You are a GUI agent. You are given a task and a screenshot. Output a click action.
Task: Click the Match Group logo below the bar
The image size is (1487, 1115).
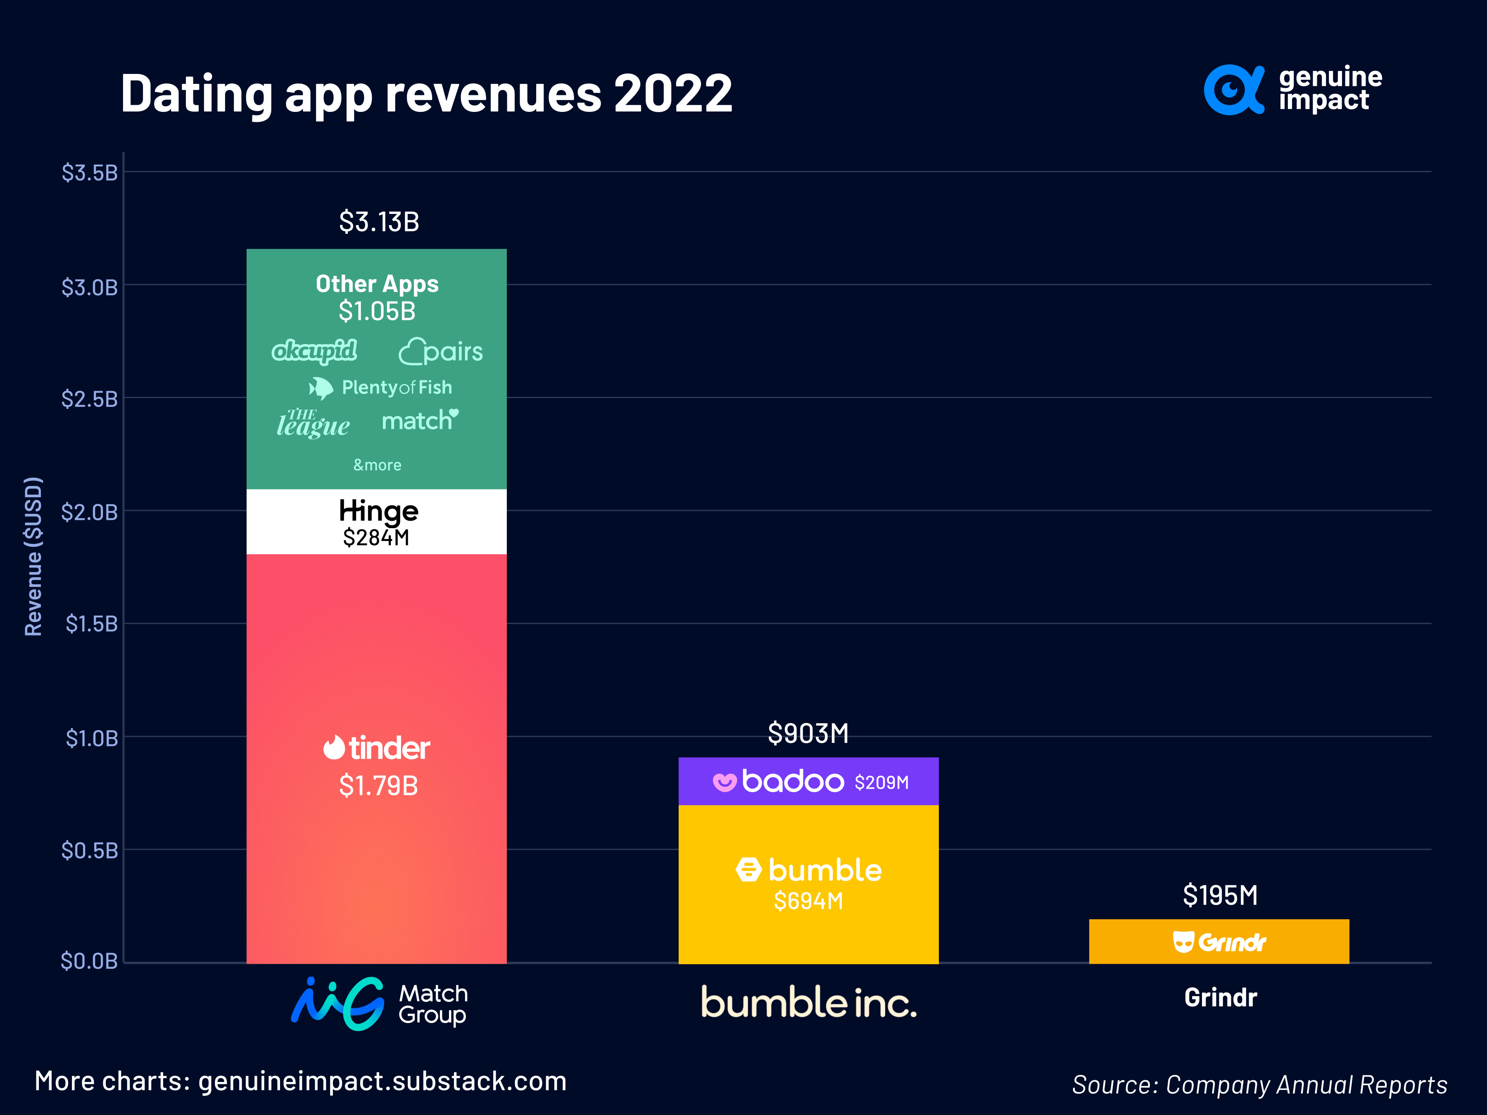pyautogui.click(x=379, y=1003)
